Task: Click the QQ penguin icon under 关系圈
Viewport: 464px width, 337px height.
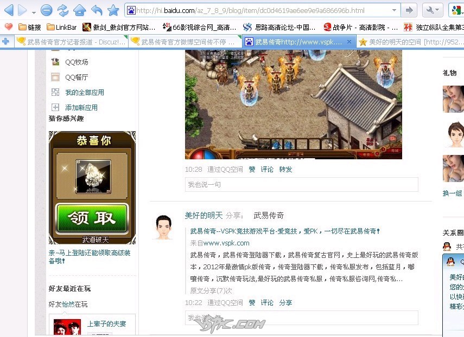Action: tap(447, 247)
